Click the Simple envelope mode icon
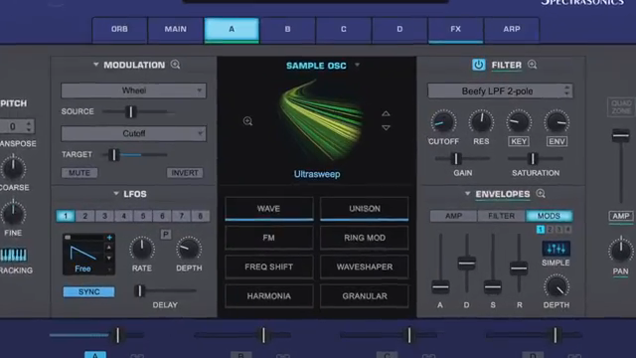Viewport: 636px width, 358px height. (556, 249)
